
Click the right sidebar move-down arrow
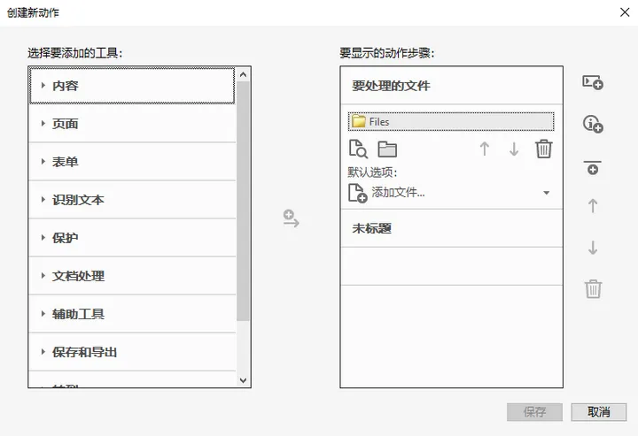pos(593,248)
